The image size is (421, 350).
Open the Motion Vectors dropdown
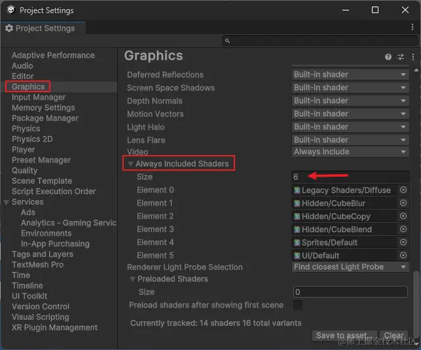click(x=350, y=114)
